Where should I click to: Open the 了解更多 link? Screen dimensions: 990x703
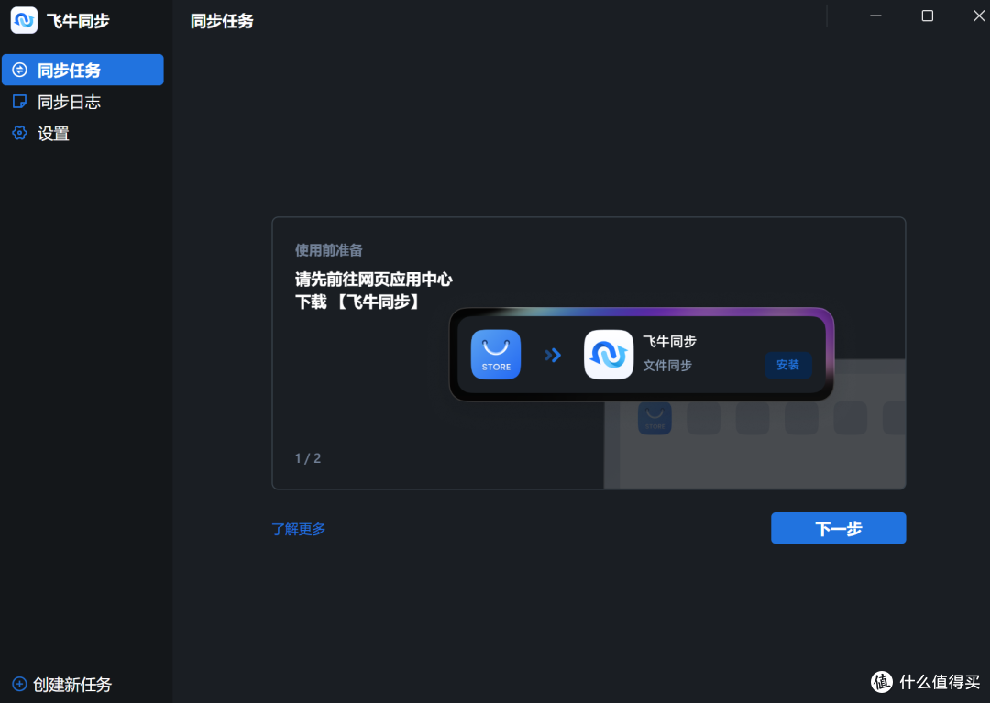(x=299, y=529)
